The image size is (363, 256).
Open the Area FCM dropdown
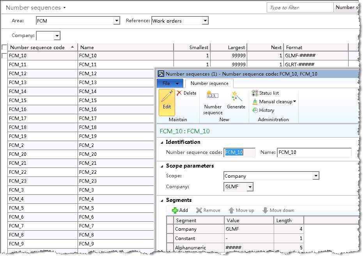117,21
